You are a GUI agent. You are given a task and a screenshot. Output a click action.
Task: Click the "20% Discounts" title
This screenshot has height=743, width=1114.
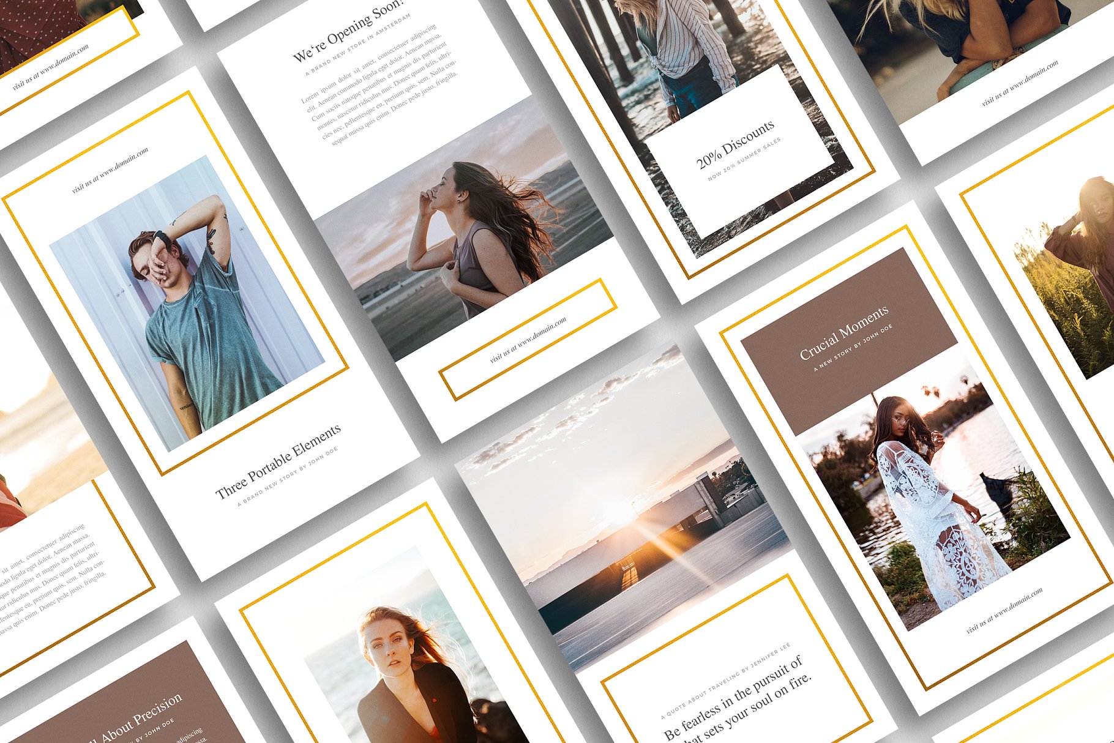coord(735,144)
